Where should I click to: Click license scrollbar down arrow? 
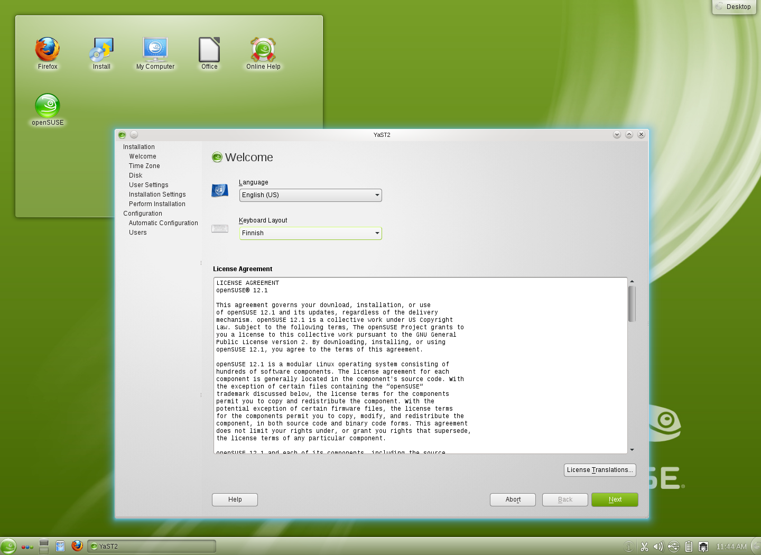(x=632, y=450)
